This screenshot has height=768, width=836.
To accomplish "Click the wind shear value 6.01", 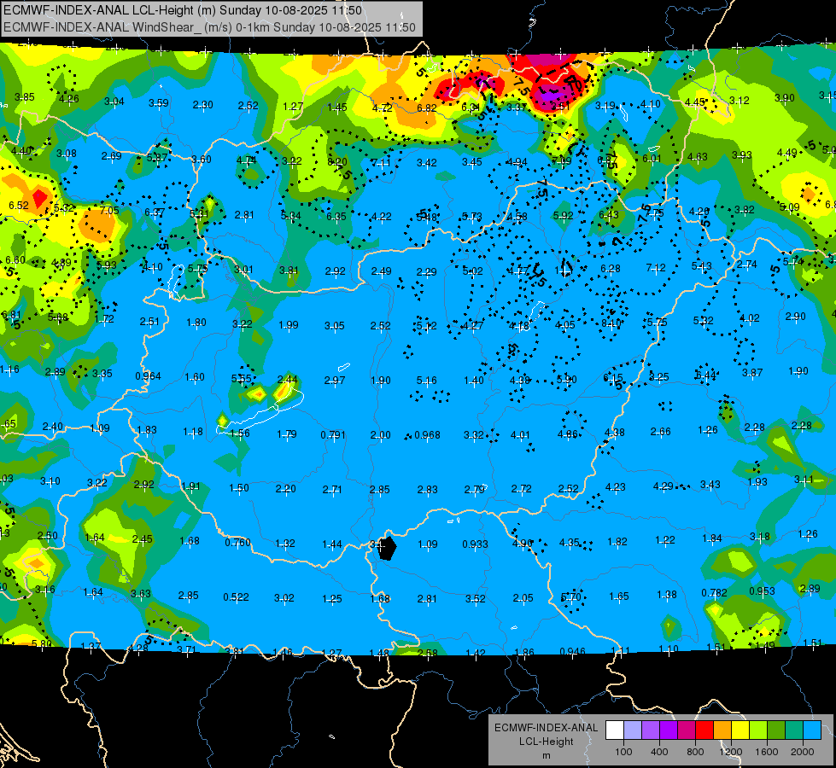I will pyautogui.click(x=652, y=158).
